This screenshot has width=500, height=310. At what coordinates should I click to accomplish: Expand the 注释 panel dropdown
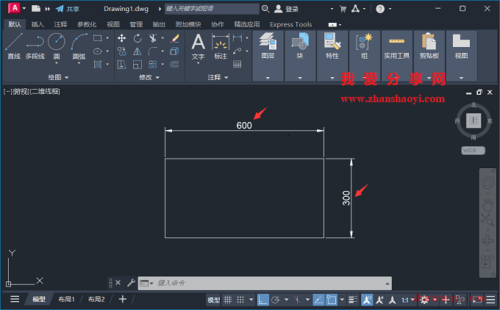[226, 77]
